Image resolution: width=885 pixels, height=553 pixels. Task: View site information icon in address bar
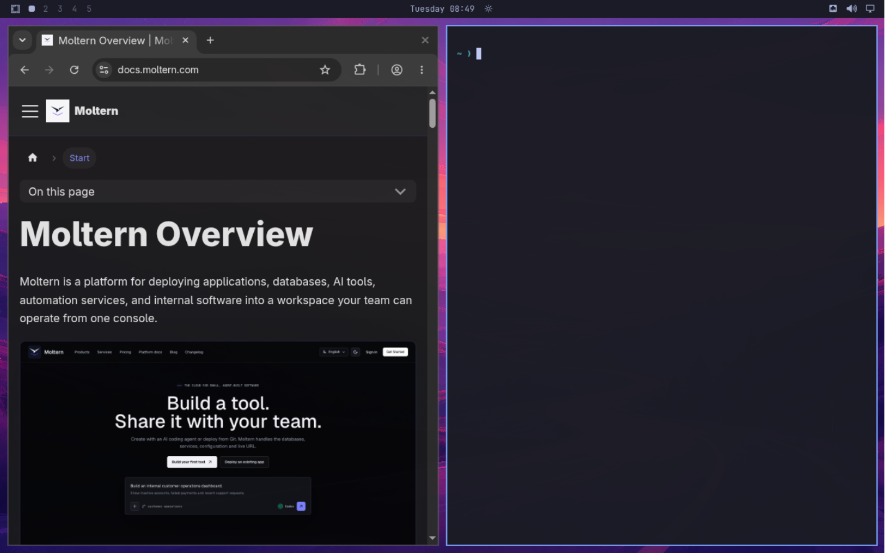tap(104, 70)
